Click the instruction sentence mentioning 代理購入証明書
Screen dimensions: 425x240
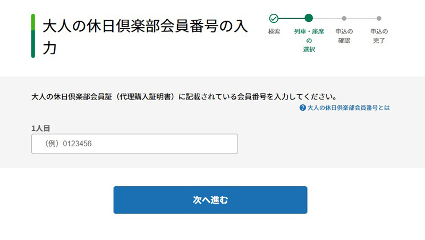184,96
